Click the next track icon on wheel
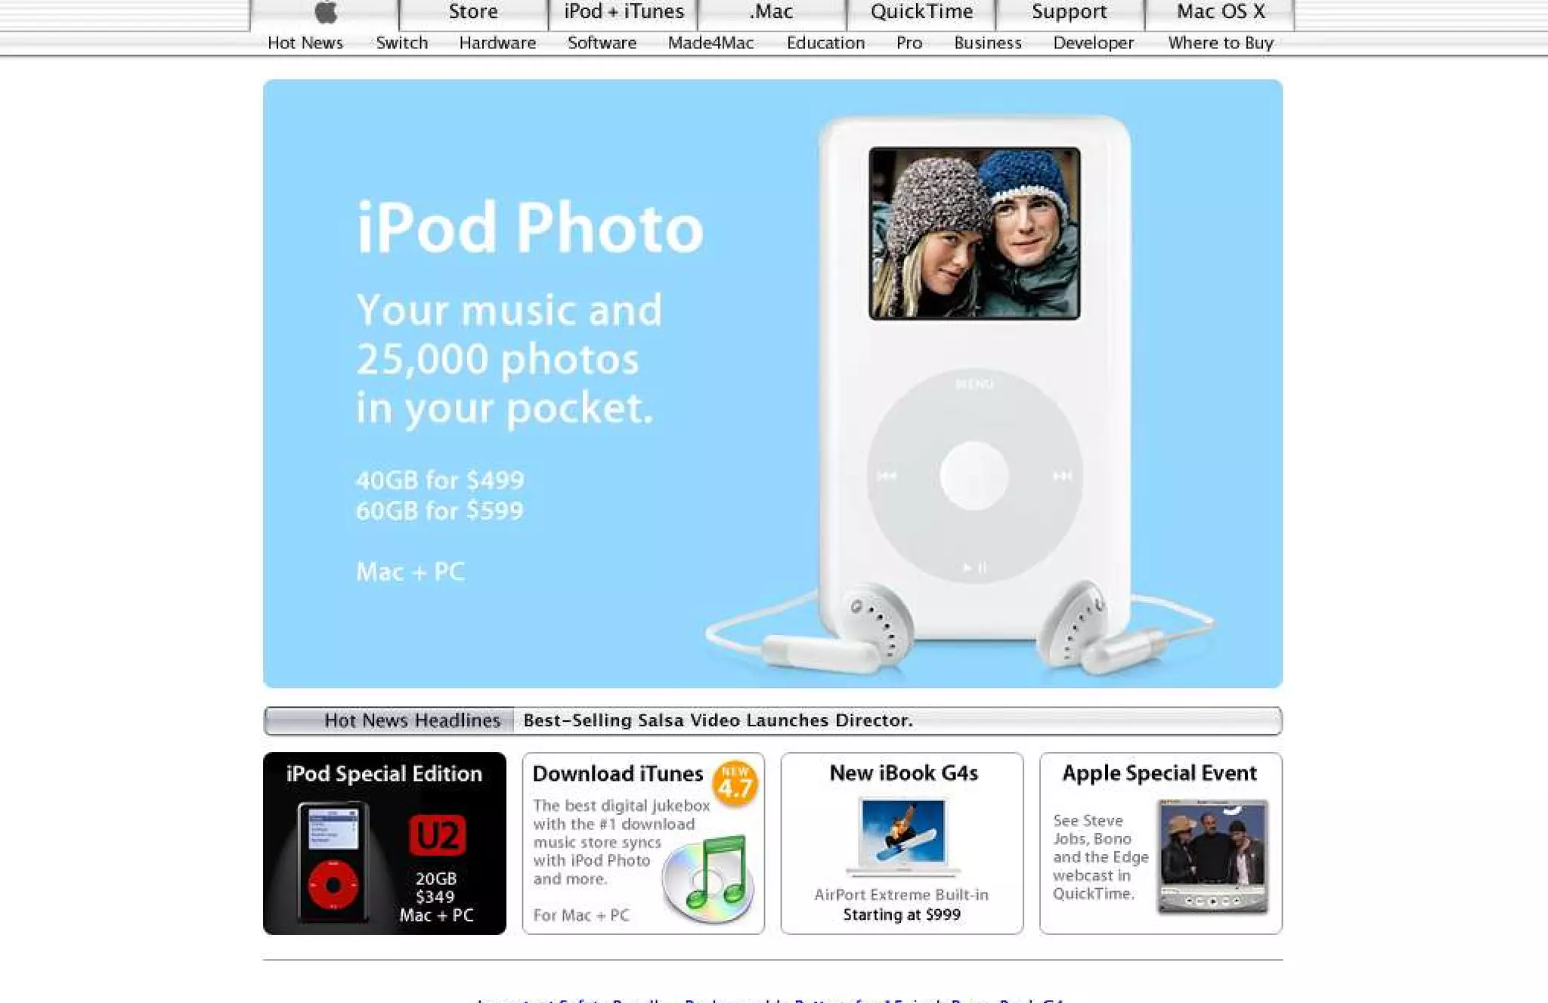 coord(1062,475)
